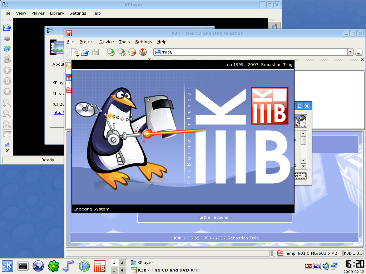Open K3b Project menu
Screen dimensions: 366x274
pos(86,42)
